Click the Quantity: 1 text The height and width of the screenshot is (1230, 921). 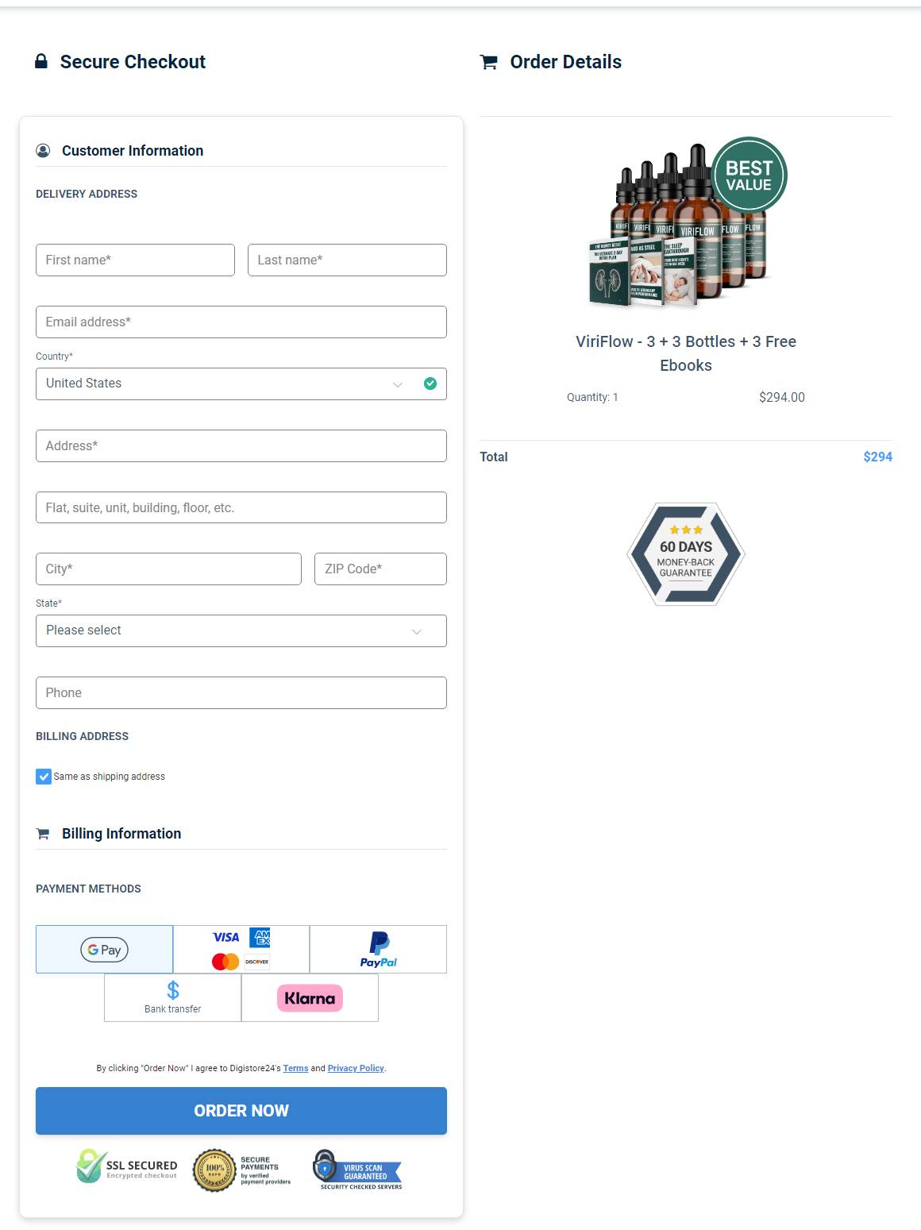click(x=592, y=397)
